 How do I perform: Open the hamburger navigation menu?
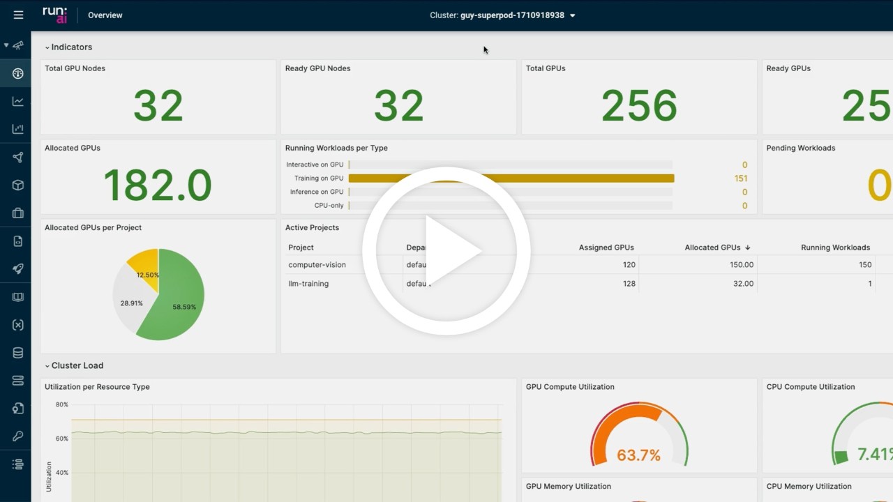(x=18, y=15)
